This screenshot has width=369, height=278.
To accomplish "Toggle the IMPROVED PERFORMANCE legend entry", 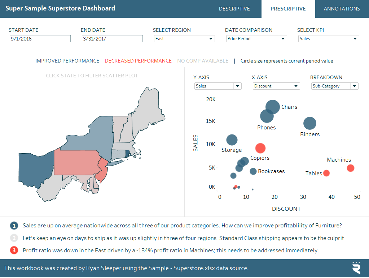I will (x=67, y=61).
